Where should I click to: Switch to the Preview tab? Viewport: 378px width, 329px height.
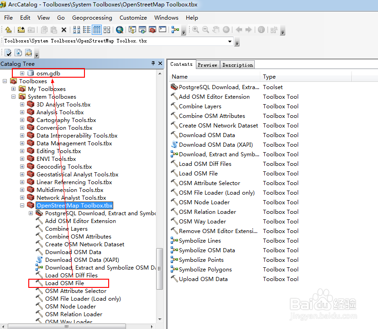[208, 65]
